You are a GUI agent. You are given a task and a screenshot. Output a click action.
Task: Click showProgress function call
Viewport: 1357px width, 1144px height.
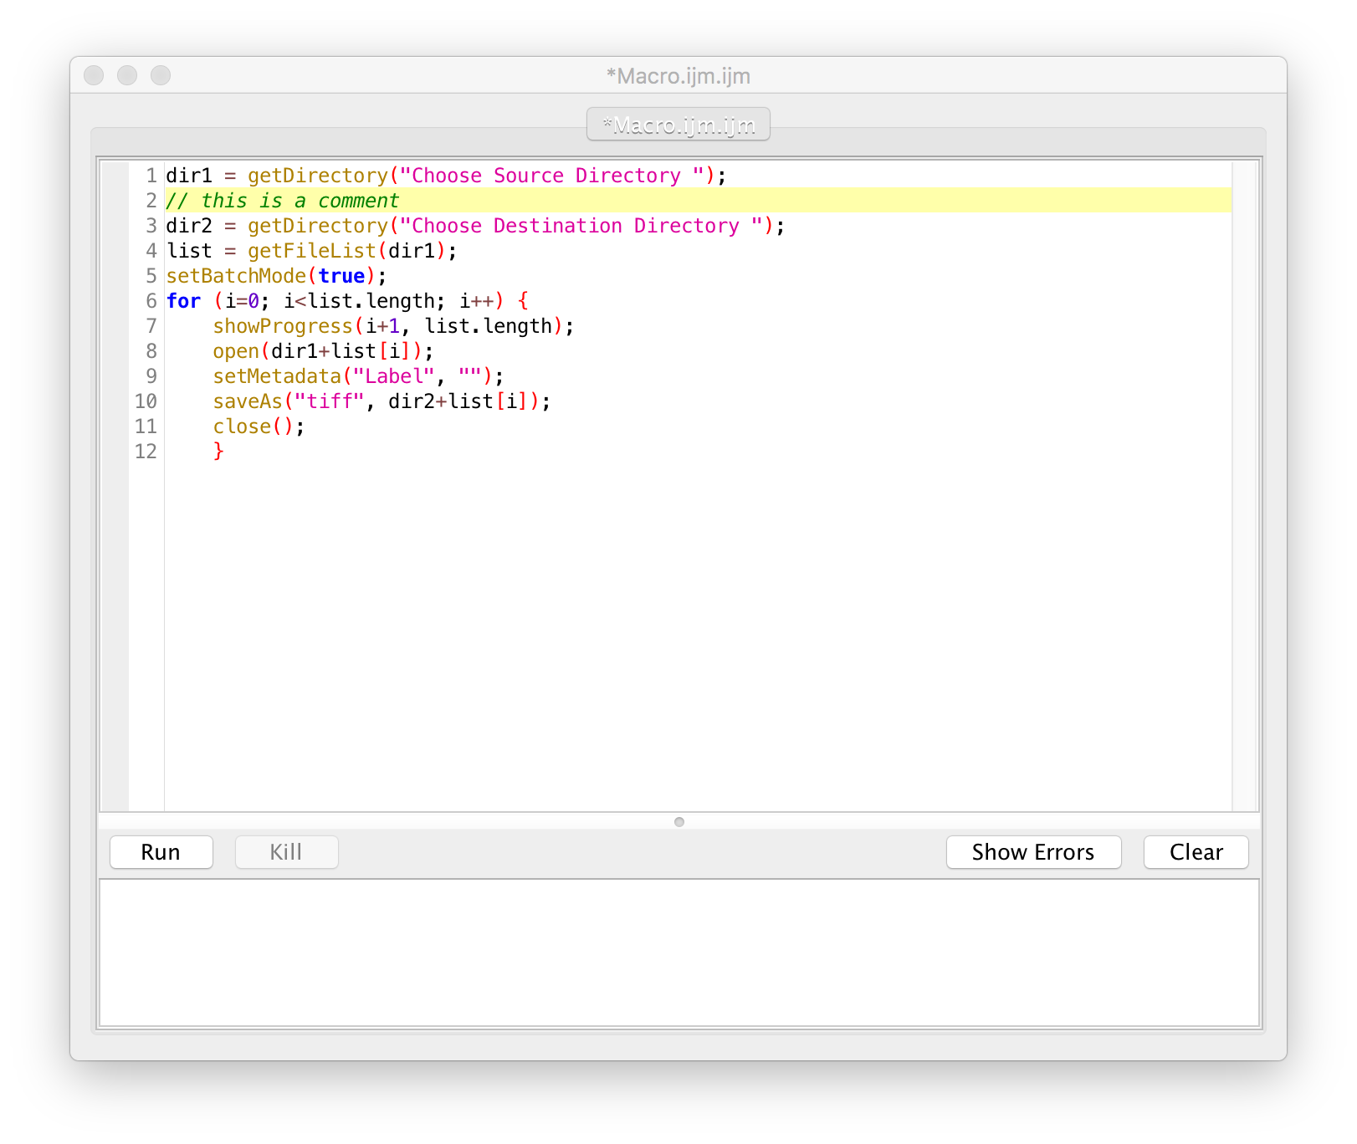(x=283, y=326)
